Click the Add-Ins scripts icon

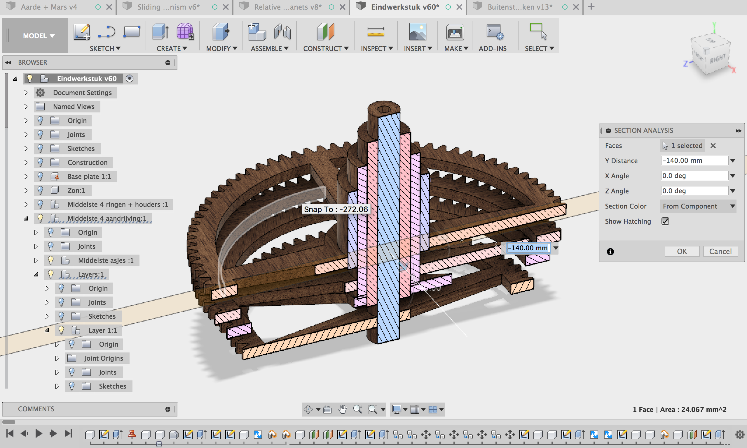[495, 32]
